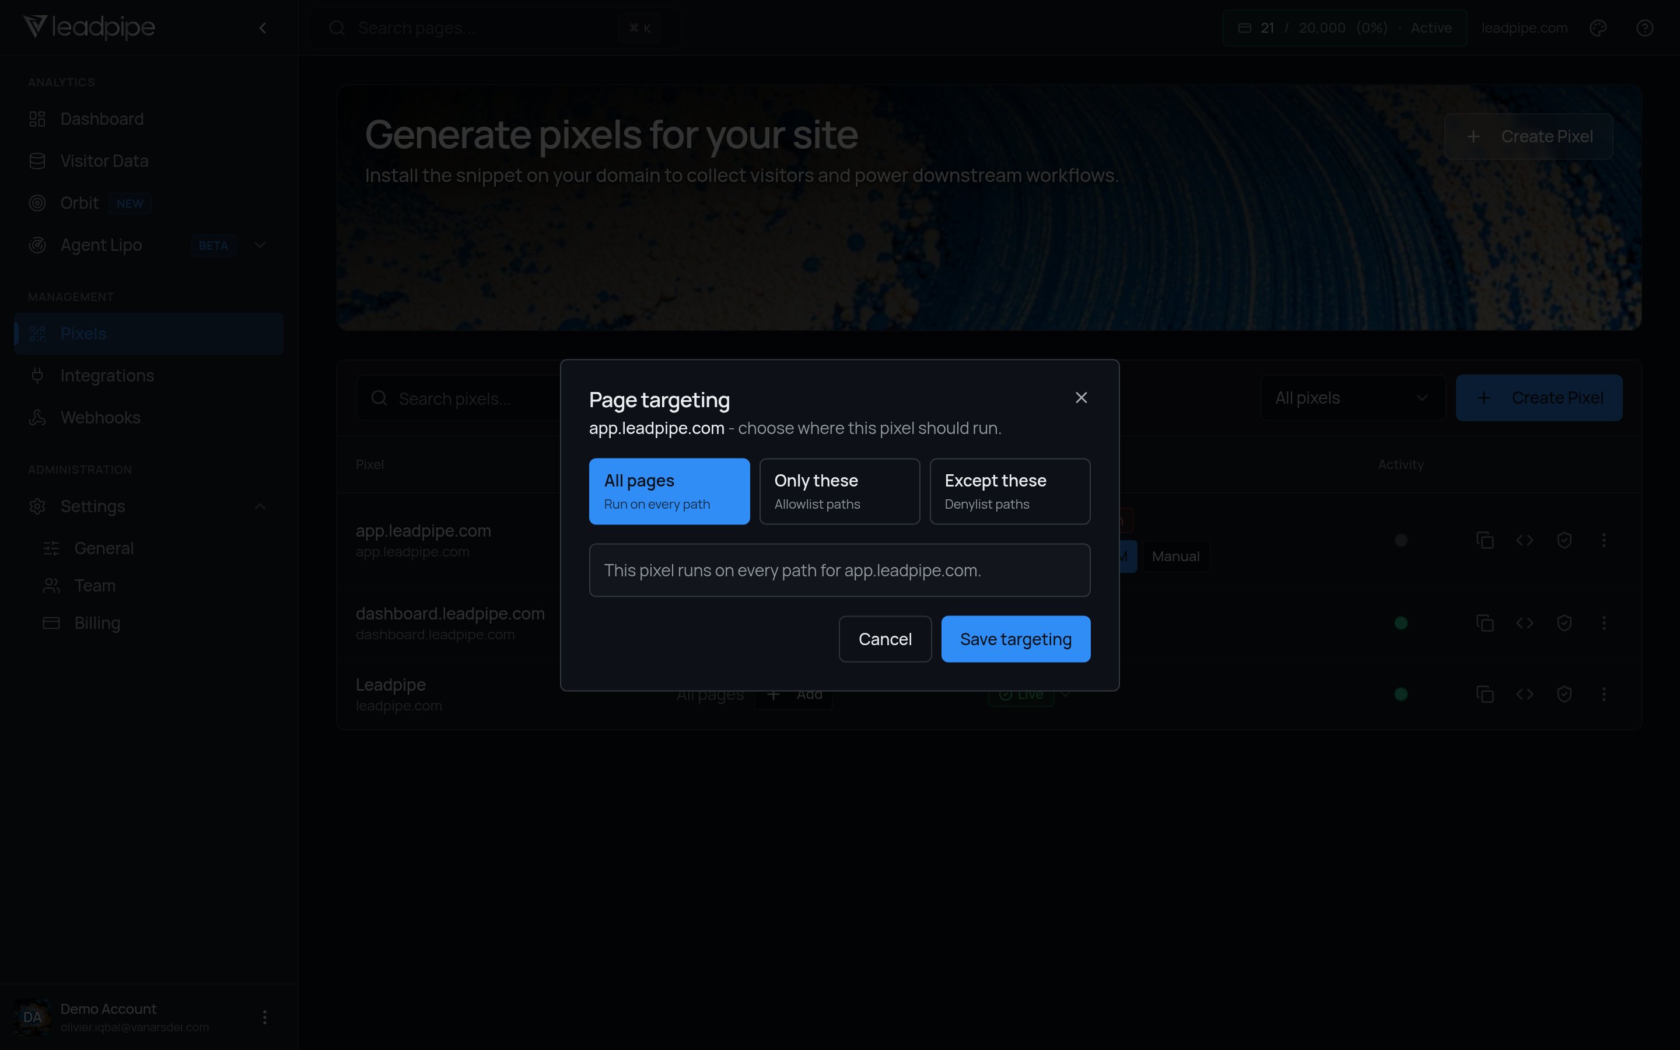
Task: Select the All pages targeting option
Action: coord(669,491)
